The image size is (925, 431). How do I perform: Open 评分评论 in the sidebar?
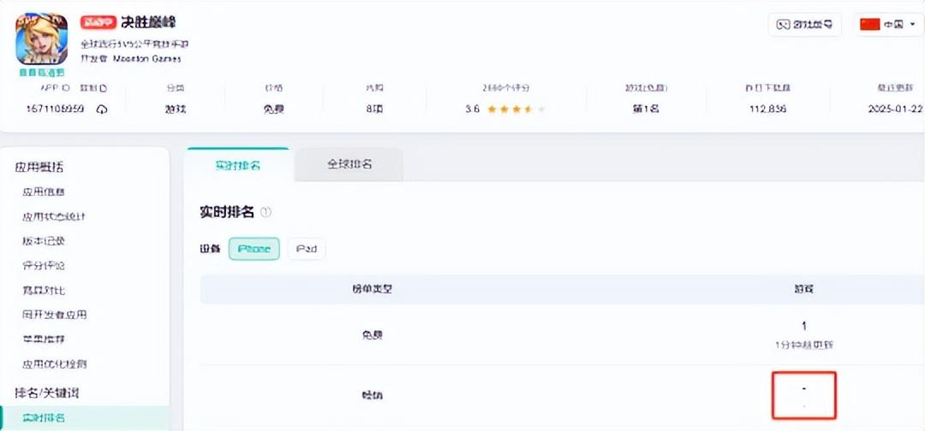point(43,266)
